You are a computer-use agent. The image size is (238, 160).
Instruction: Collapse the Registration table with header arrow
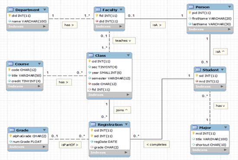point(126,125)
